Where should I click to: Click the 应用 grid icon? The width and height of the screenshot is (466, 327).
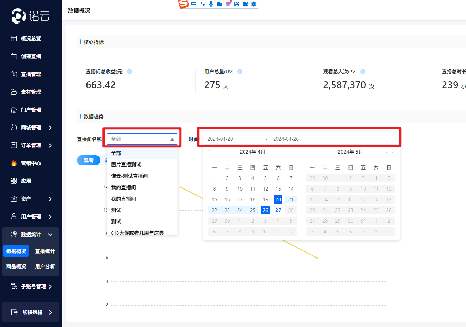coord(14,181)
